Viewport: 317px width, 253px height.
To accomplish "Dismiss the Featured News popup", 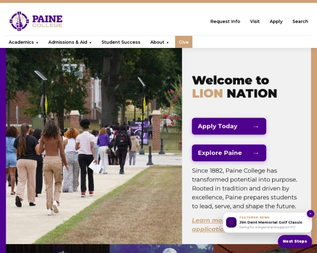I will pos(310,213).
